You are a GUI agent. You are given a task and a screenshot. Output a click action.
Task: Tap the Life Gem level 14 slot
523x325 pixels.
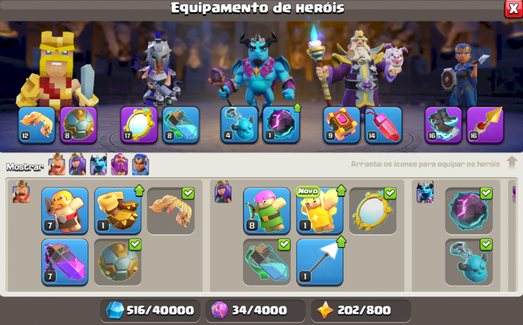click(x=383, y=125)
